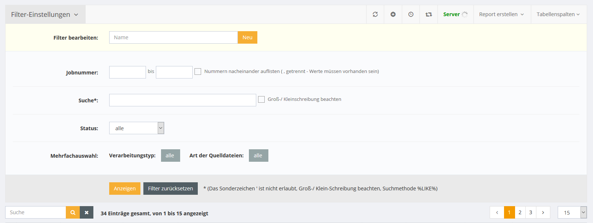The width and height of the screenshot is (593, 223).
Task: Click the Anzeigen button
Action: [125, 189]
